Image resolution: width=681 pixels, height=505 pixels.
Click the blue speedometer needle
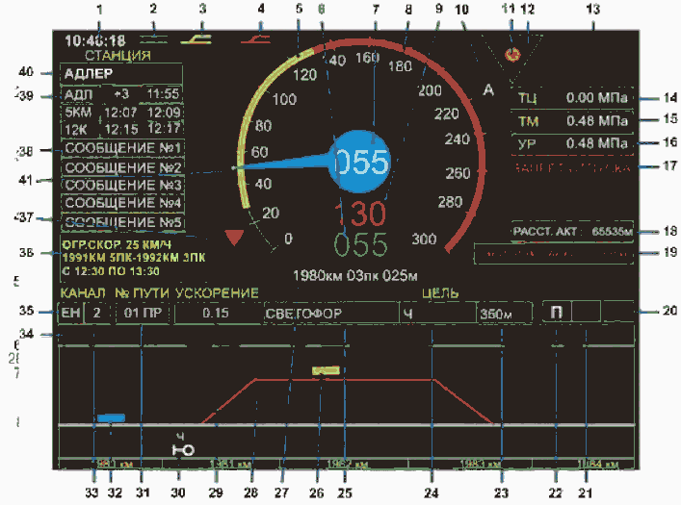[x=284, y=162]
